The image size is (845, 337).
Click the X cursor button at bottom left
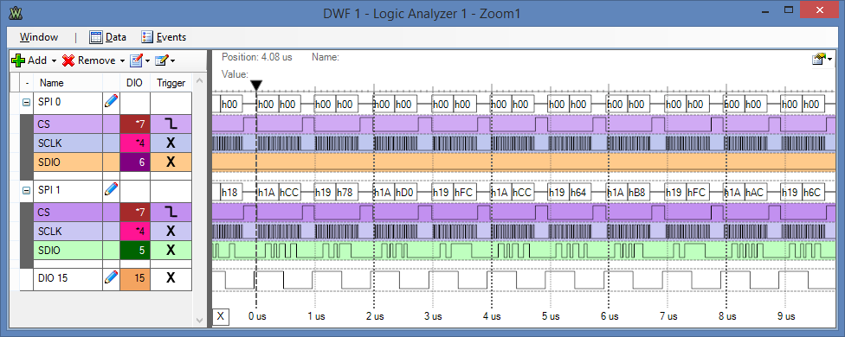[221, 316]
